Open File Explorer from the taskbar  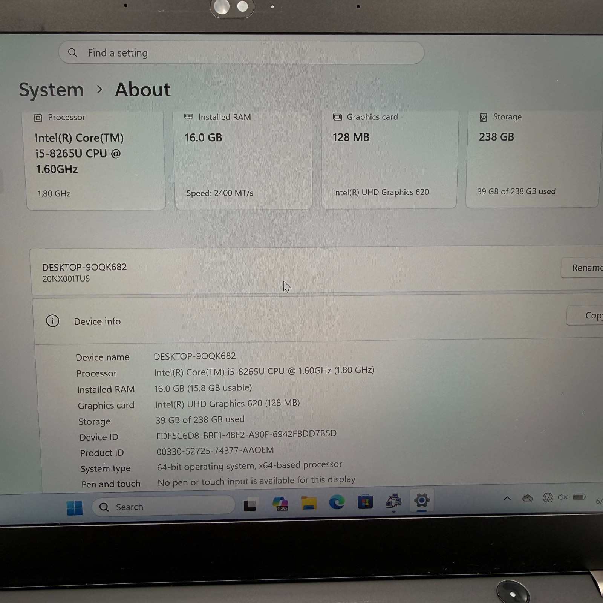(309, 503)
